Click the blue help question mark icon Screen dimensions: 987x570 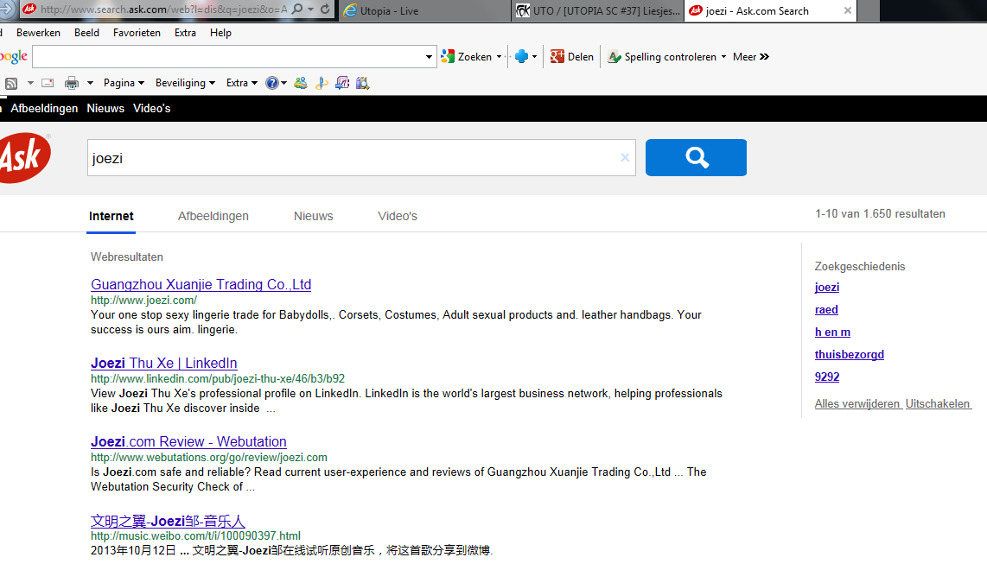click(x=272, y=83)
